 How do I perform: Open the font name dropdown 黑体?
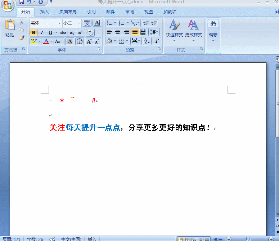tap(59, 23)
